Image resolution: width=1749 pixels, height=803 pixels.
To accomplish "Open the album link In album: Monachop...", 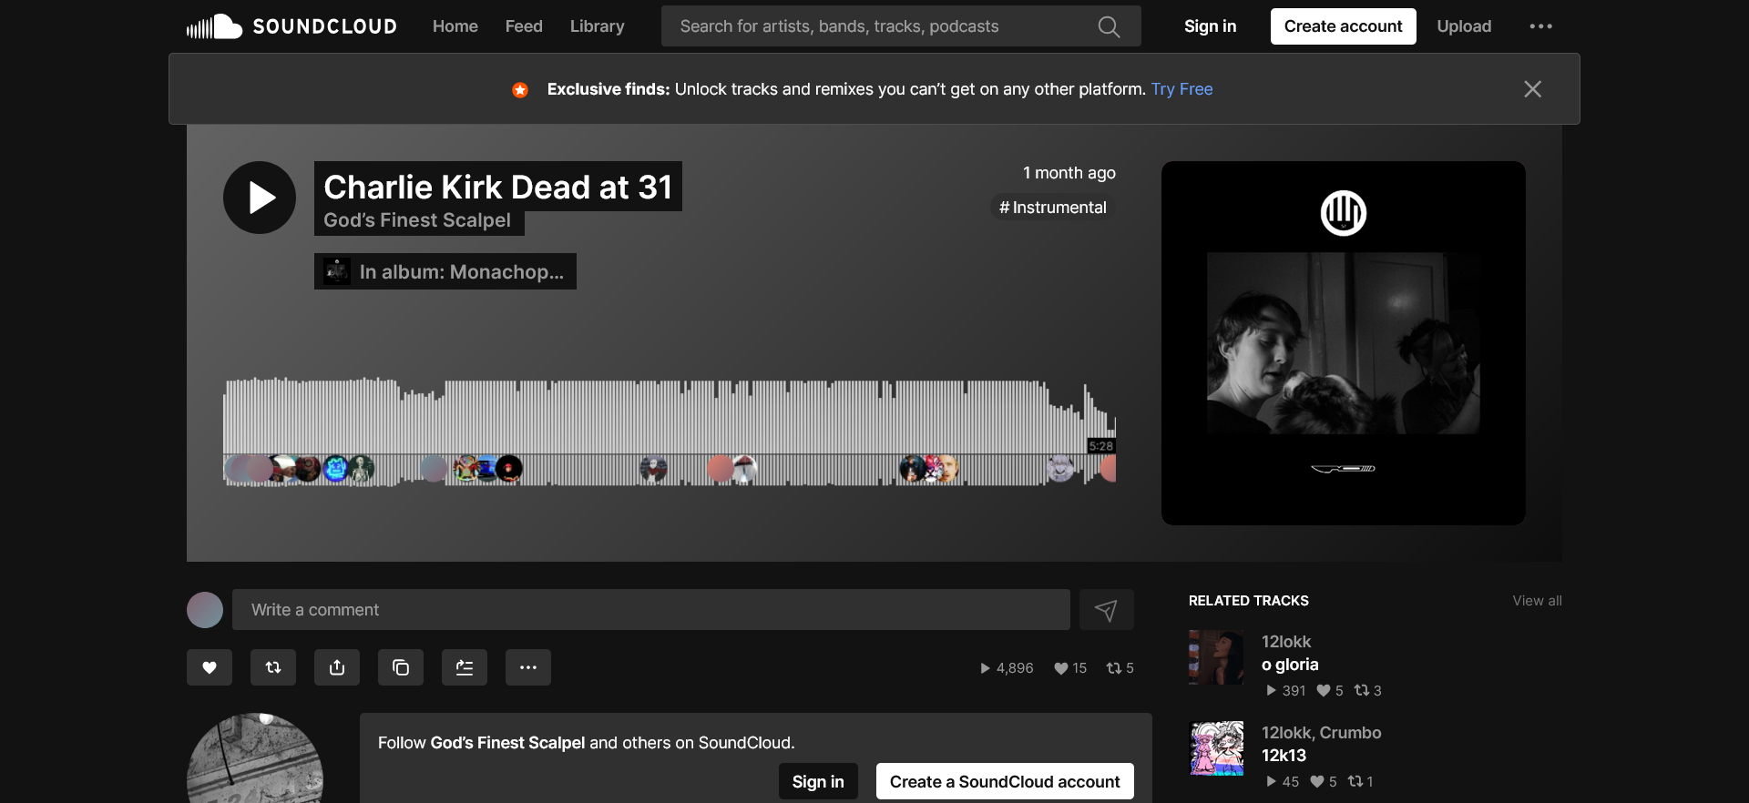I will pyautogui.click(x=445, y=271).
